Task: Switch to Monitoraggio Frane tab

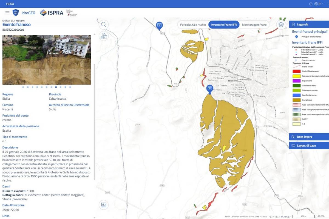Action: (x=254, y=25)
